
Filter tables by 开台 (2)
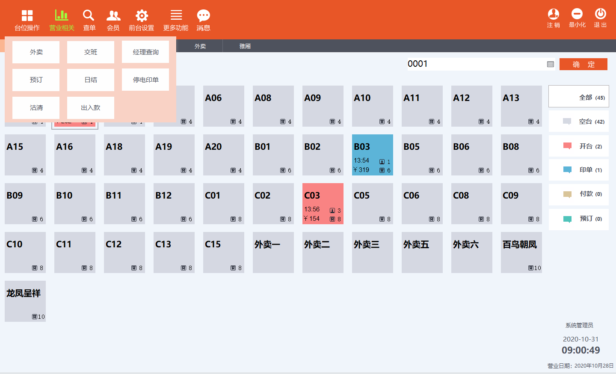click(x=579, y=146)
